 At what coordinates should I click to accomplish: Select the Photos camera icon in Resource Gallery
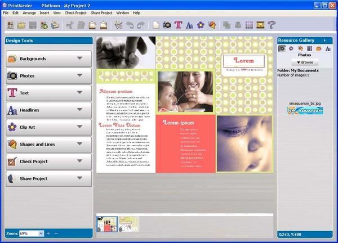pyautogui.click(x=282, y=48)
